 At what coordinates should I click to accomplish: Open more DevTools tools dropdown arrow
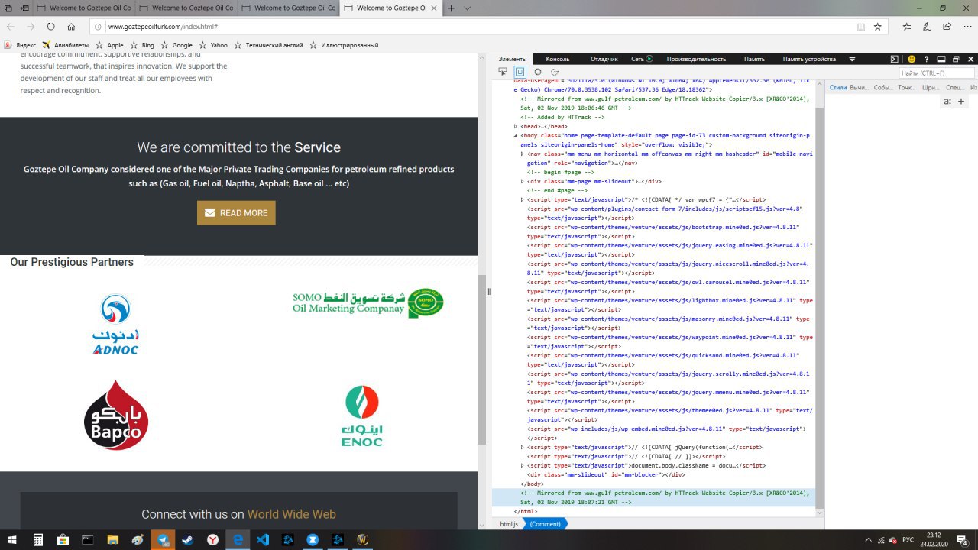[x=853, y=59]
